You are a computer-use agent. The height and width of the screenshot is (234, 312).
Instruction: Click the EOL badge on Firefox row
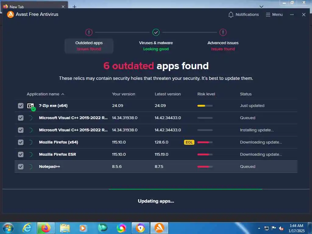[189, 142]
